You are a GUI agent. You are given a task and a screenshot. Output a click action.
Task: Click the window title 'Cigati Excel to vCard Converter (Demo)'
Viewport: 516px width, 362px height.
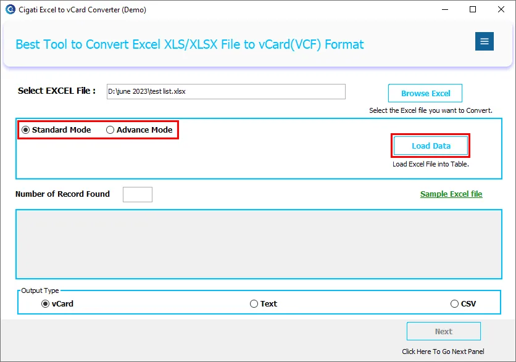click(82, 9)
